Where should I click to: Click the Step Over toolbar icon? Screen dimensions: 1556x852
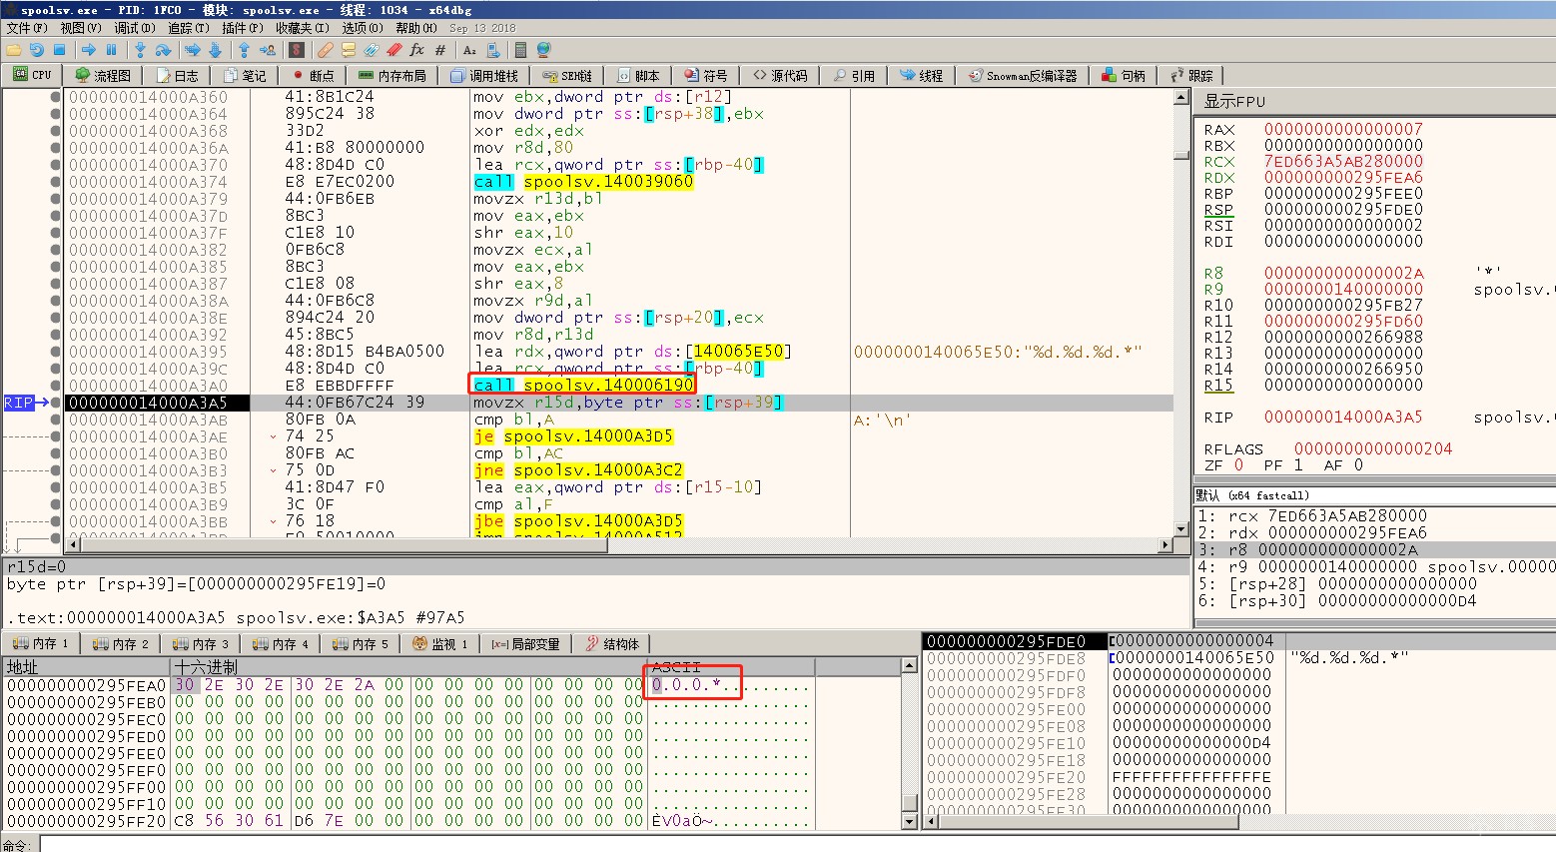tap(163, 50)
